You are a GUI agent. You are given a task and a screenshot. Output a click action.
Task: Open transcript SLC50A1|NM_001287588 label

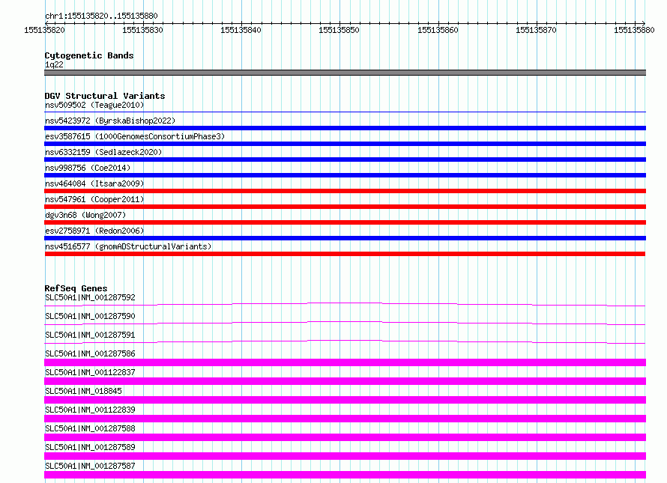pos(90,428)
